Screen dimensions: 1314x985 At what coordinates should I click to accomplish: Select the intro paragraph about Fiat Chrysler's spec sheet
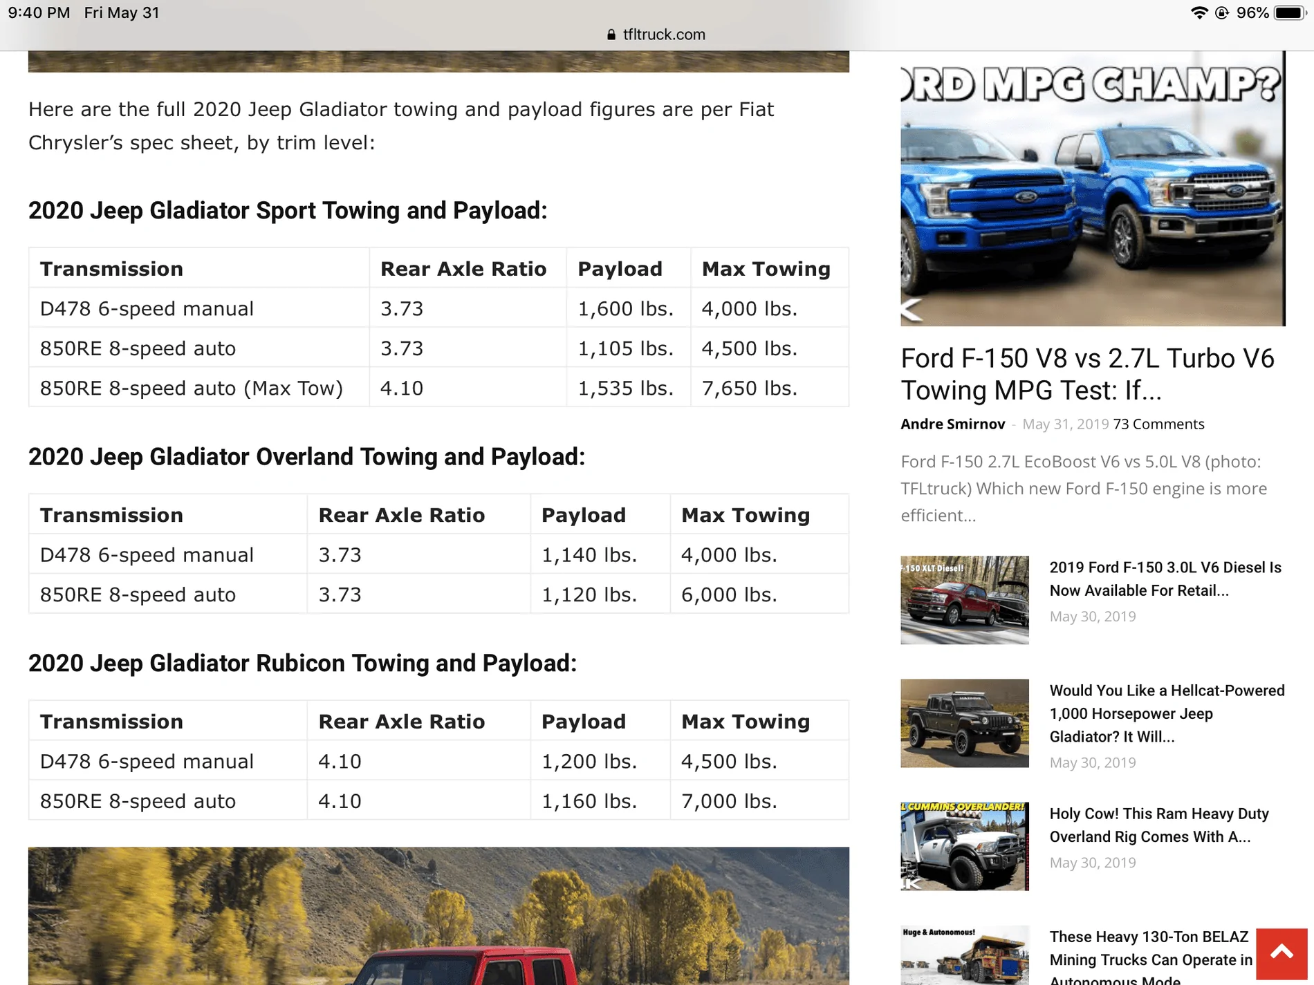point(401,126)
